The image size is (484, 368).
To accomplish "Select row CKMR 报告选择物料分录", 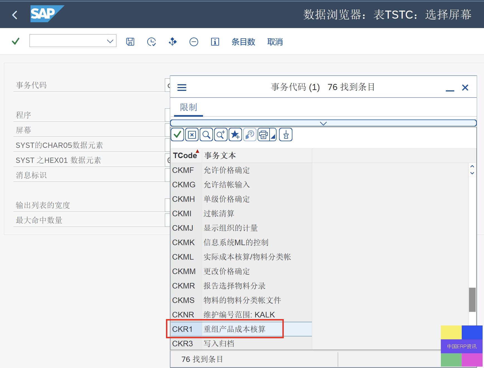I will point(241,286).
